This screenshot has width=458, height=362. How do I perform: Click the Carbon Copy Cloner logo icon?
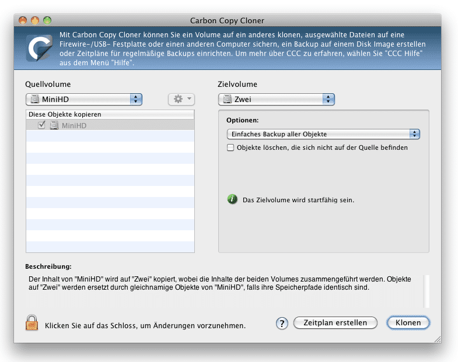click(x=39, y=48)
